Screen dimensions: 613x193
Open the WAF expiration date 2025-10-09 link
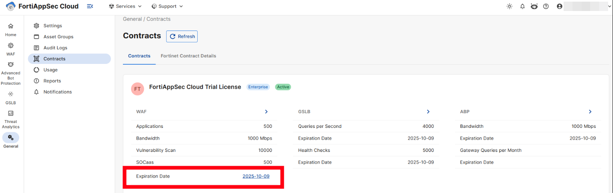pos(256,176)
